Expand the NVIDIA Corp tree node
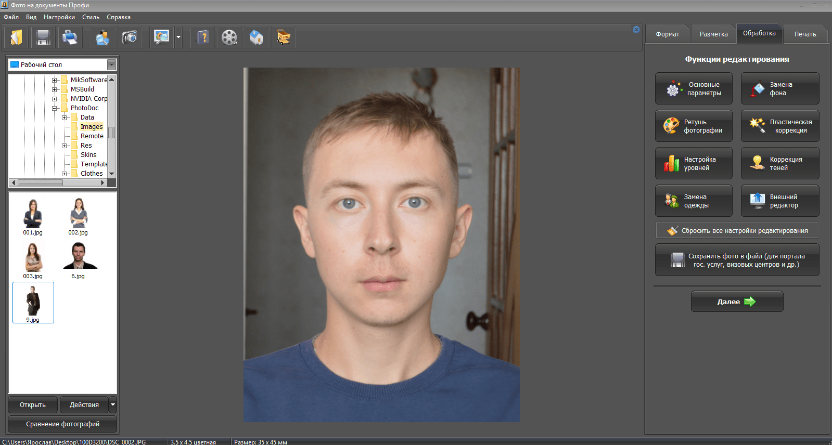The height and width of the screenshot is (445, 832). pos(54,99)
